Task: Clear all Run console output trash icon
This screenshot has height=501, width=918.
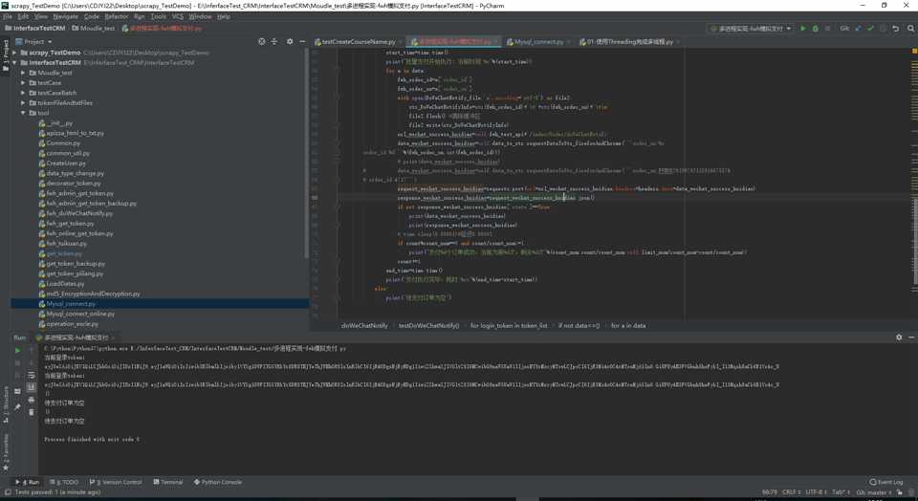Action: pos(31,412)
